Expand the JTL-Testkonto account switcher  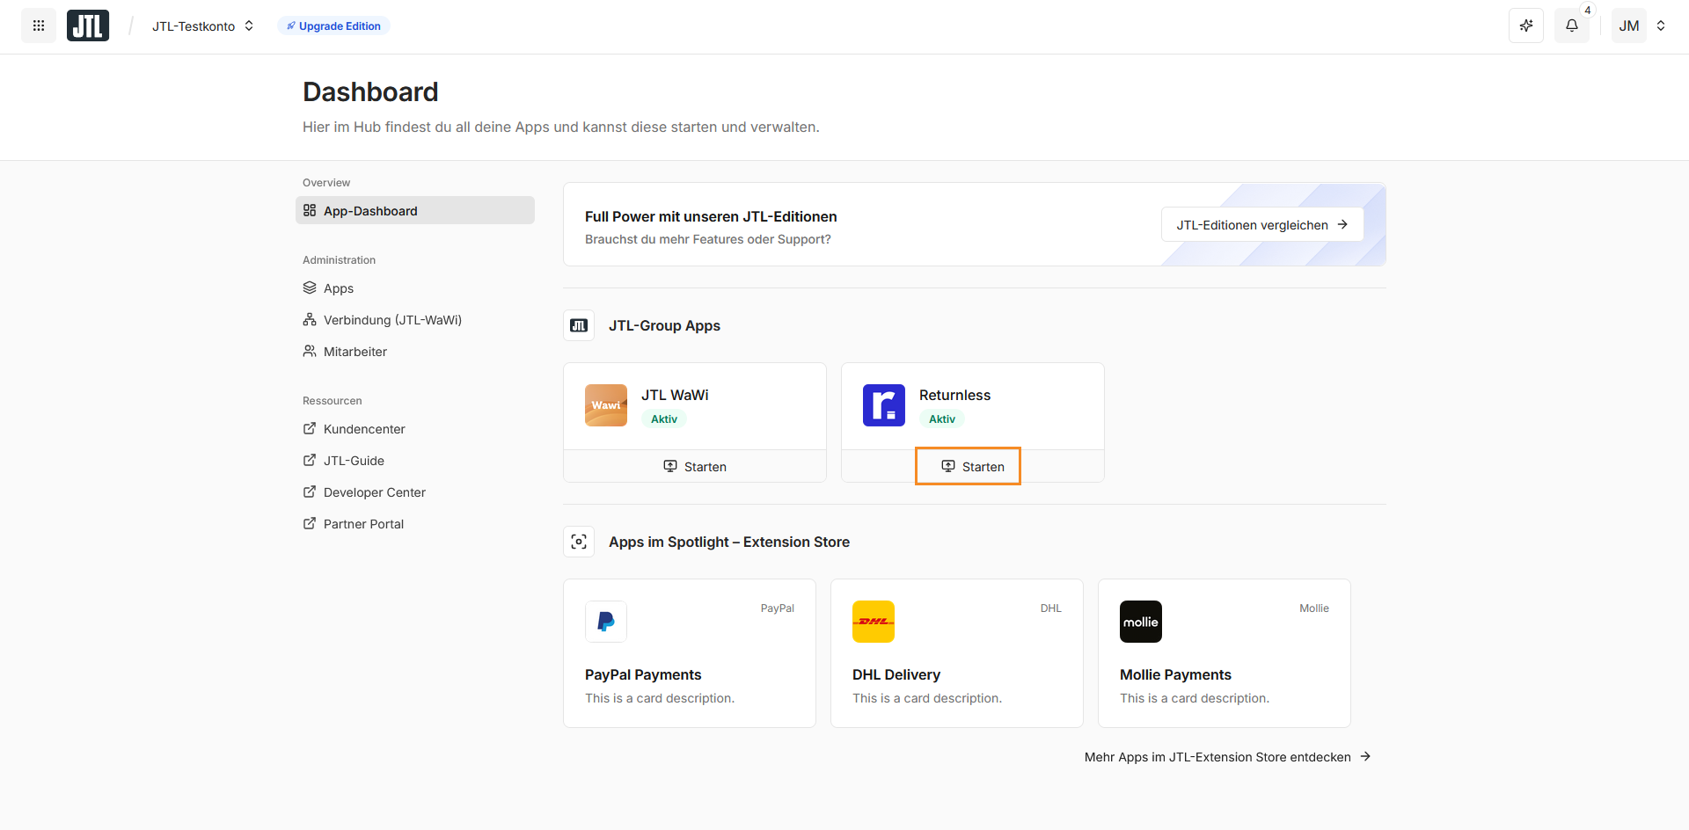[203, 26]
